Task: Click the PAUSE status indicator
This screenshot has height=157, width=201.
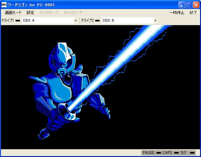Action: pyautogui.click(x=159, y=153)
